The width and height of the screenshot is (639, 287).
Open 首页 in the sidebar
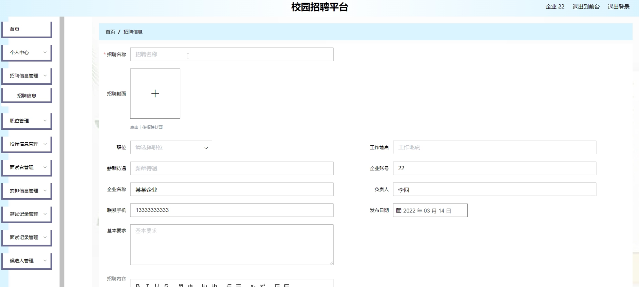(x=27, y=29)
